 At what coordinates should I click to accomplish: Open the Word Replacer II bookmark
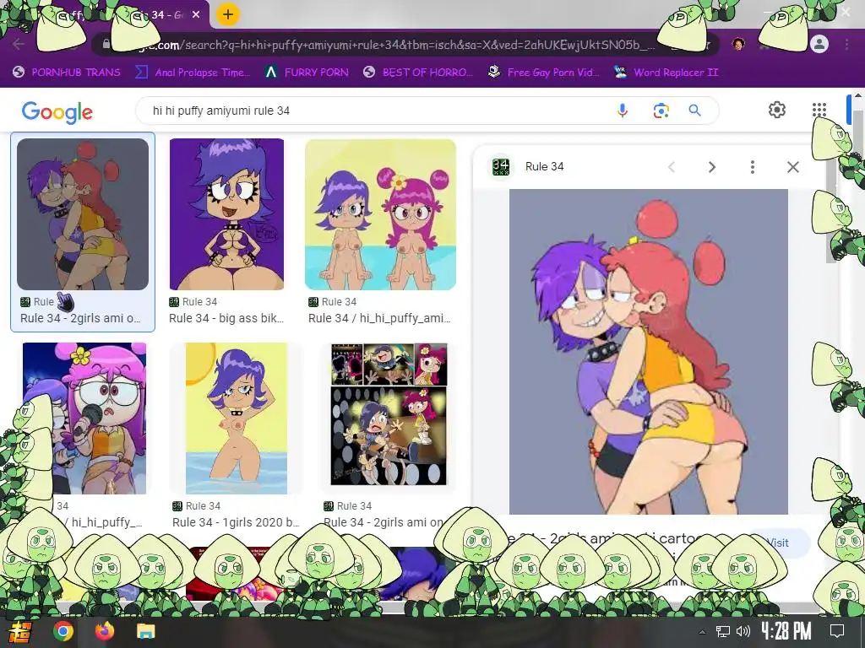666,73
